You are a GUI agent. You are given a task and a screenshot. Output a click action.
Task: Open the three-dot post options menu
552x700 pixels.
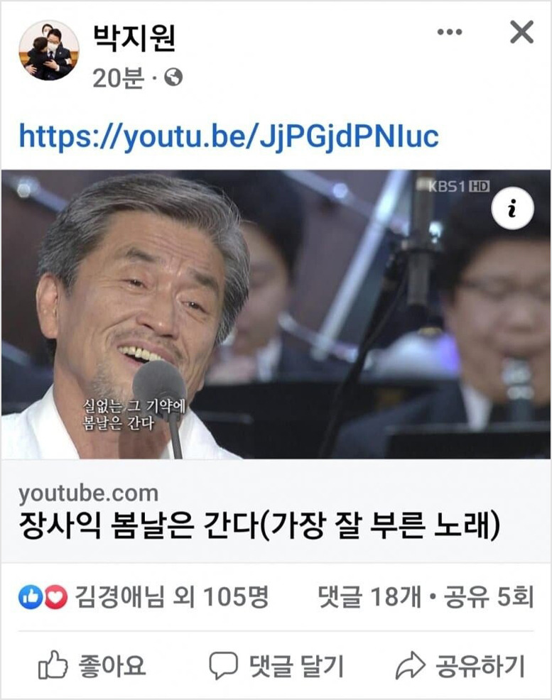(449, 32)
